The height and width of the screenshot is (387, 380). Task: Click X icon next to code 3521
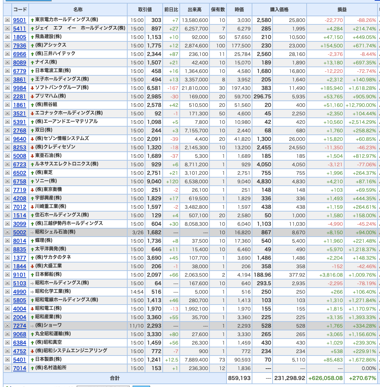tap(7, 114)
